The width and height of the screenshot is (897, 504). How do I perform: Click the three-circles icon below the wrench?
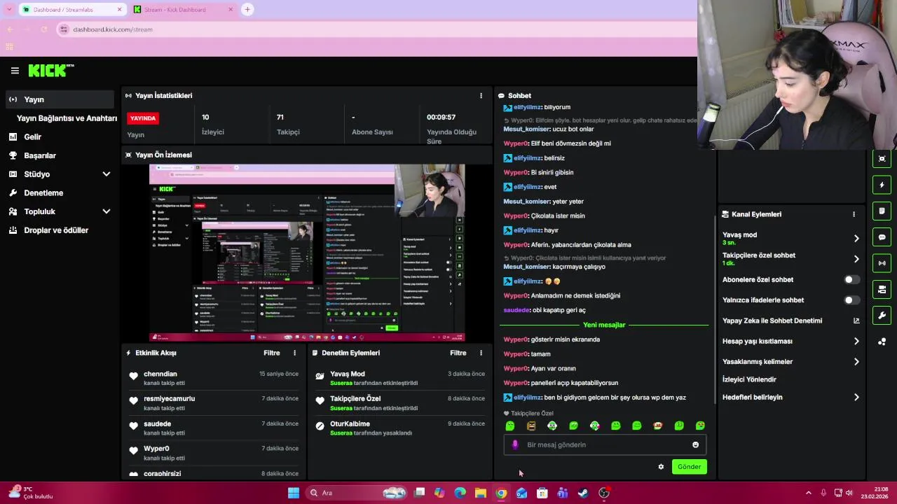click(882, 342)
